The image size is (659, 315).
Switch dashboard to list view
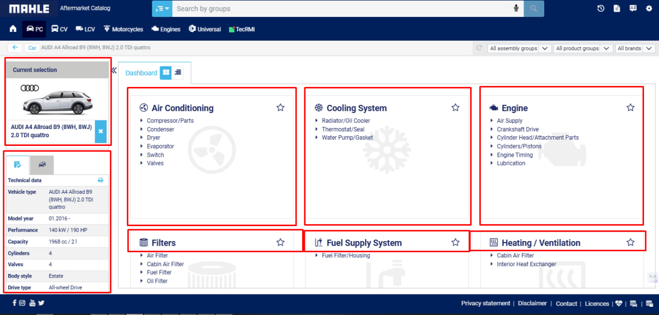(178, 72)
